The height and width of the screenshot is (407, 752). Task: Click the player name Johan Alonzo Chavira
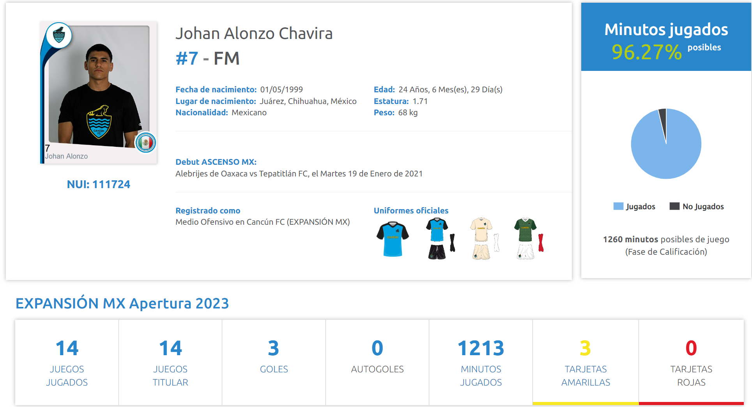click(x=254, y=33)
